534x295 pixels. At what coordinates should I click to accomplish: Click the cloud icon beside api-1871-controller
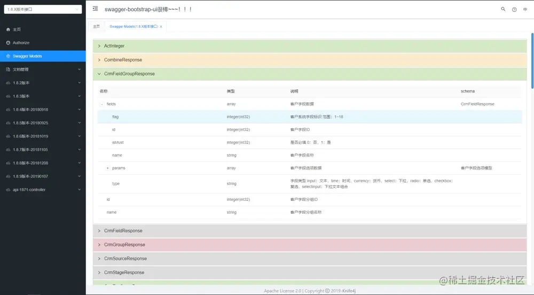tap(8, 190)
